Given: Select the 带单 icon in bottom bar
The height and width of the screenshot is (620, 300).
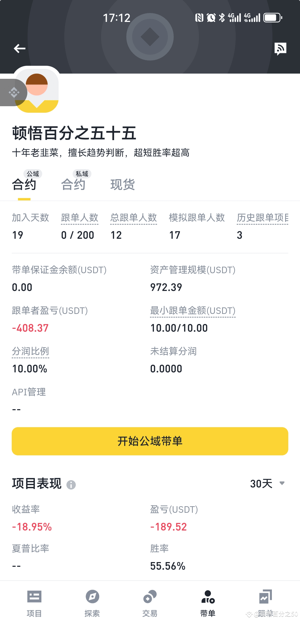Looking at the screenshot, I should [x=208, y=597].
